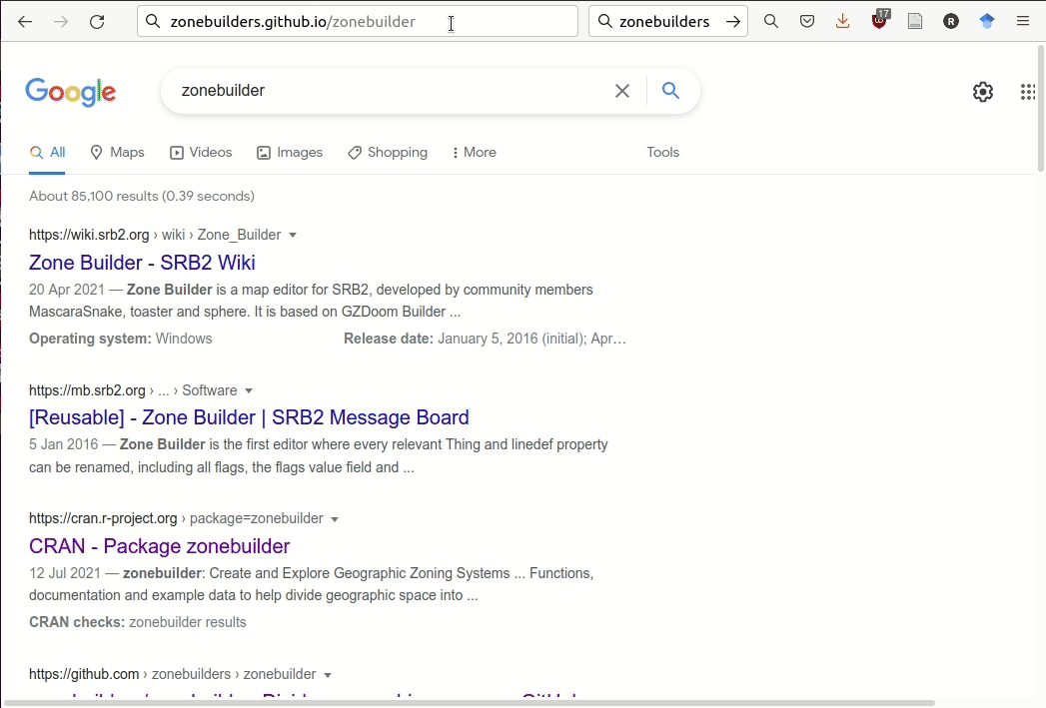Screen dimensions: 1046x708
Task: Clear the Google search query
Action: pyautogui.click(x=622, y=91)
